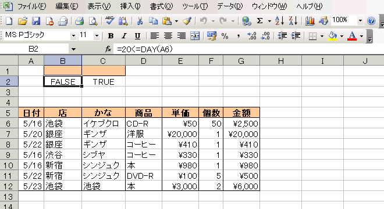Click the Save floppy disk icon

tap(36, 21)
